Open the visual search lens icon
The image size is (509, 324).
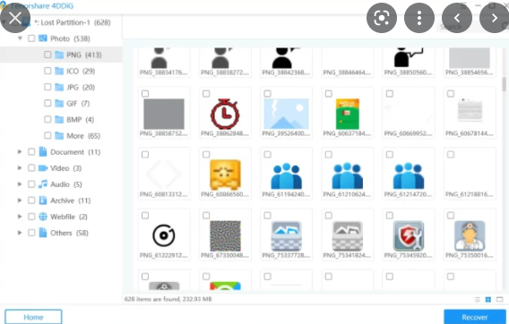[382, 18]
